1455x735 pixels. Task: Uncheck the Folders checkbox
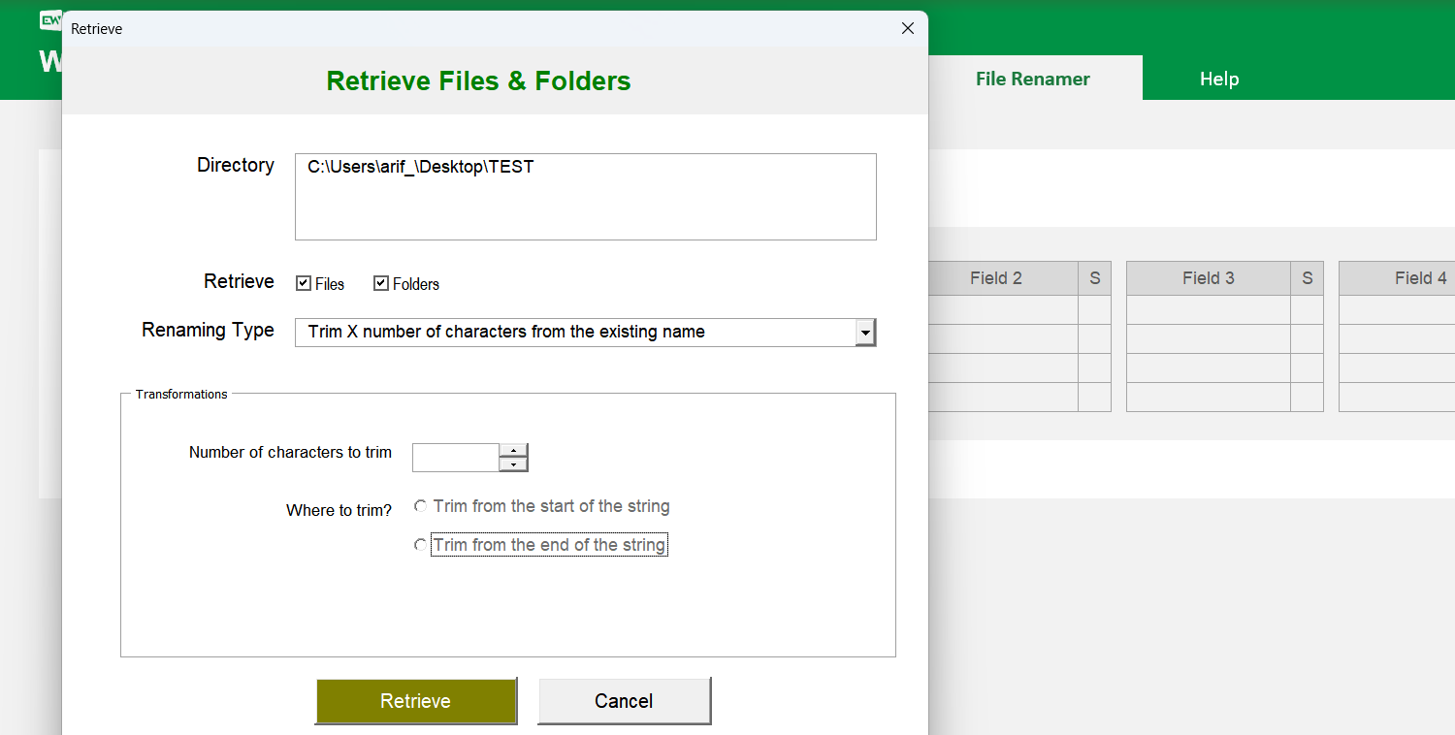(381, 283)
